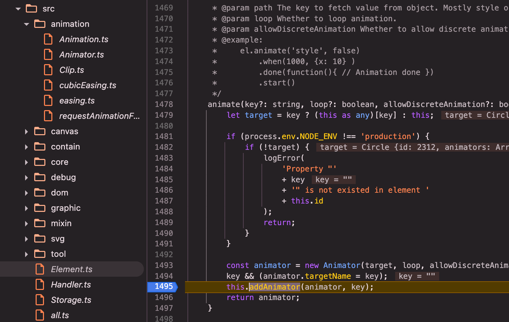Open requestAnimationFrame file in the tree

pos(99,116)
